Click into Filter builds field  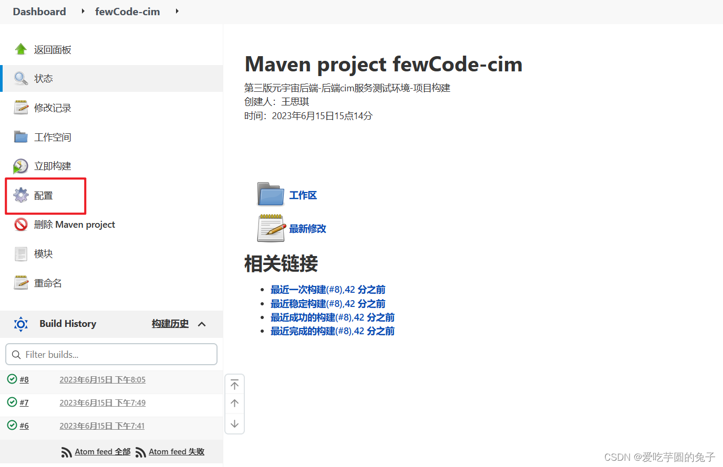[x=111, y=354]
